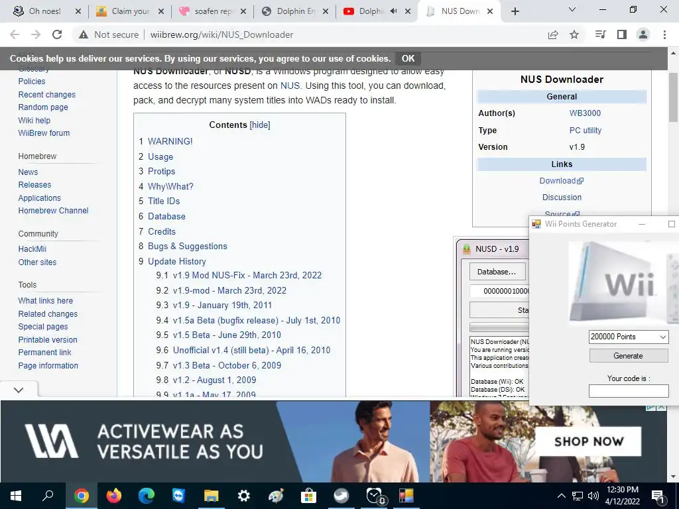Open the points amount dropdown
The width and height of the screenshot is (679, 509).
(629, 337)
